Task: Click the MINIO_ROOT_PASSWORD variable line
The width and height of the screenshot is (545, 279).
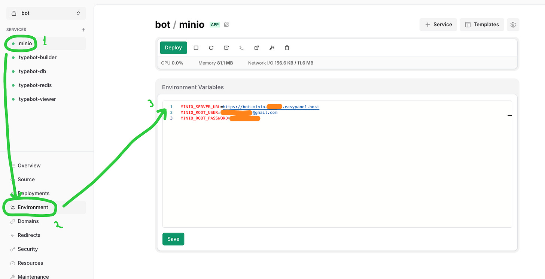Action: [x=220, y=118]
